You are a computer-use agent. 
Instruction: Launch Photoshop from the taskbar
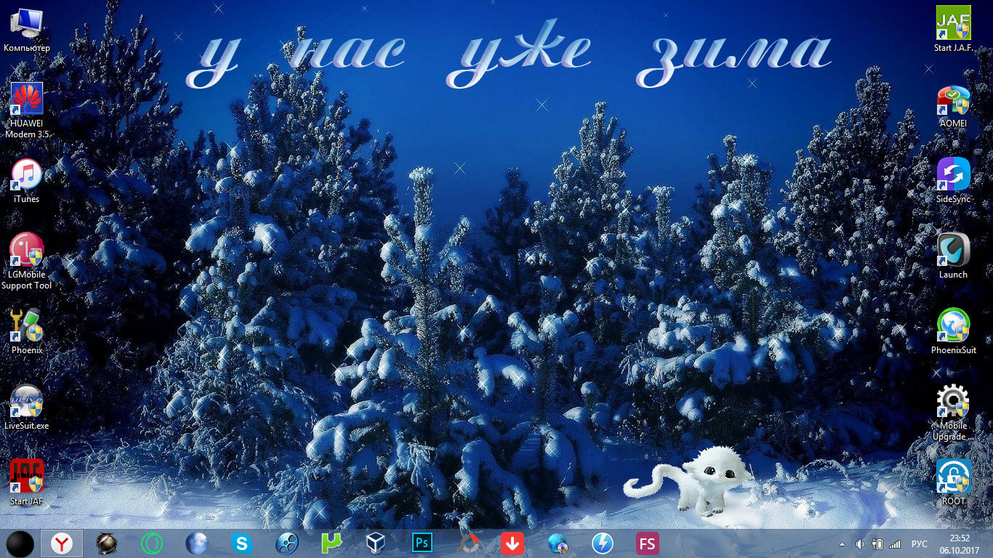coord(422,543)
